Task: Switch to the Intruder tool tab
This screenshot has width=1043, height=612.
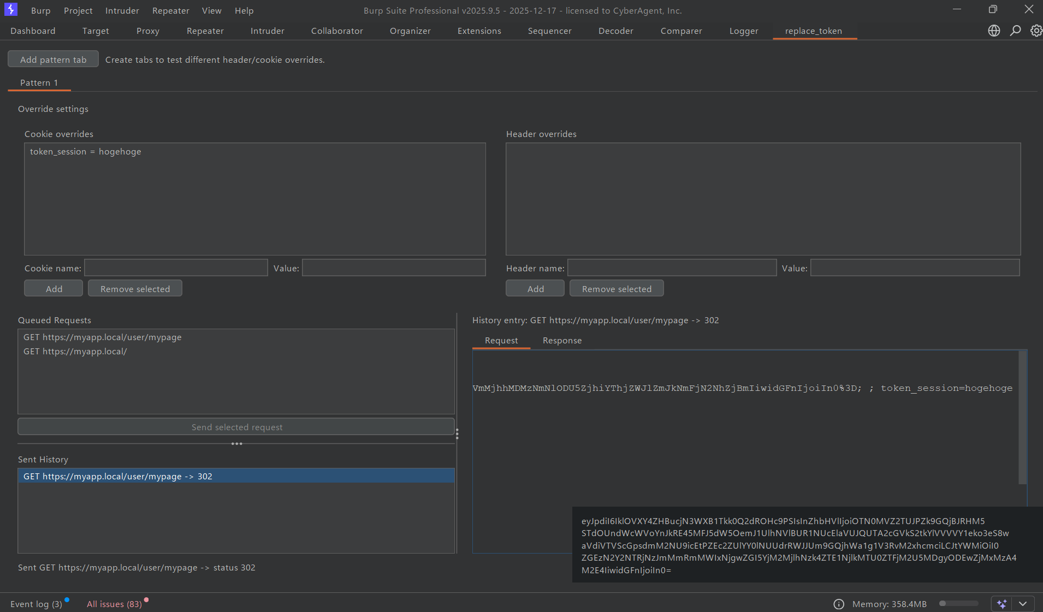Action: (x=268, y=31)
